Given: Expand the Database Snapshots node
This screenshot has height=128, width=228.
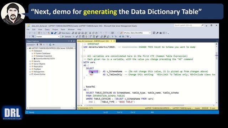Looking at the screenshot, I should pos(32,56).
